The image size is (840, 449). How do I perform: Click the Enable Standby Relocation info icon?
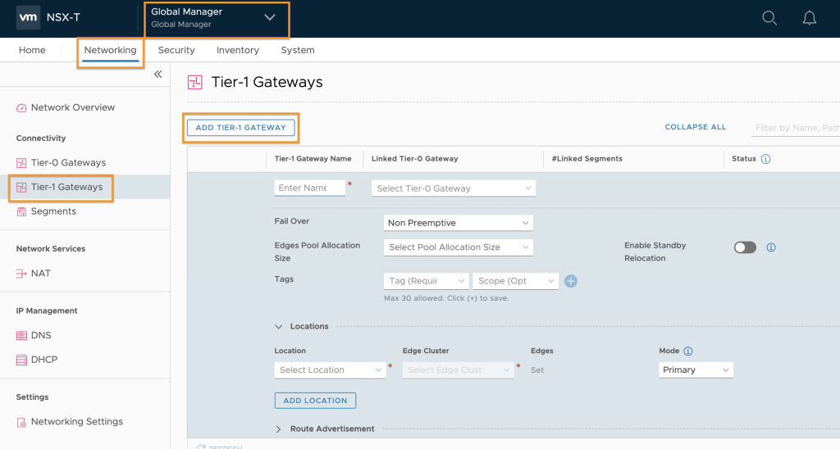click(x=771, y=247)
